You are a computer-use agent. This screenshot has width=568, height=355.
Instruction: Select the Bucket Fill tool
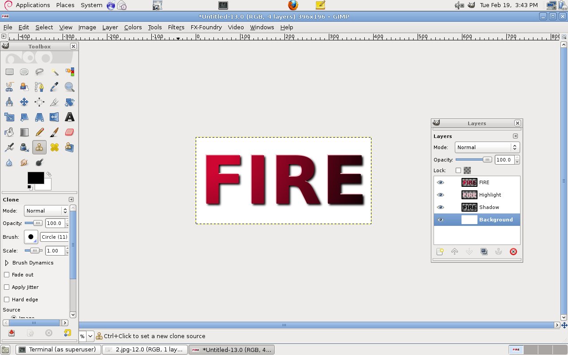tap(9, 132)
